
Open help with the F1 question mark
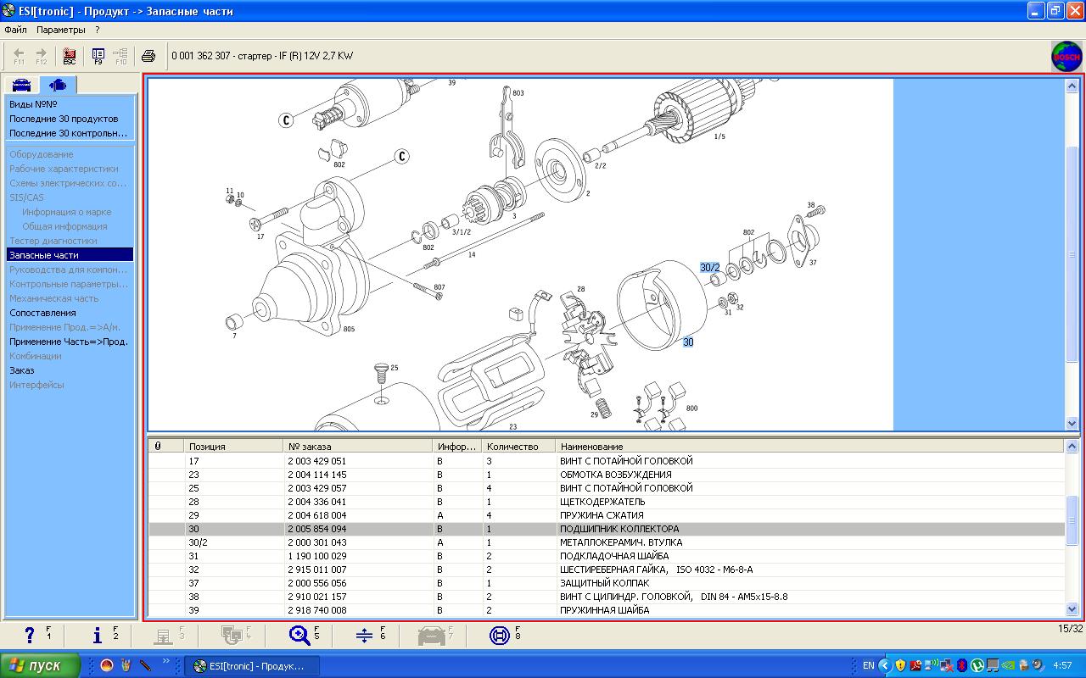click(30, 635)
